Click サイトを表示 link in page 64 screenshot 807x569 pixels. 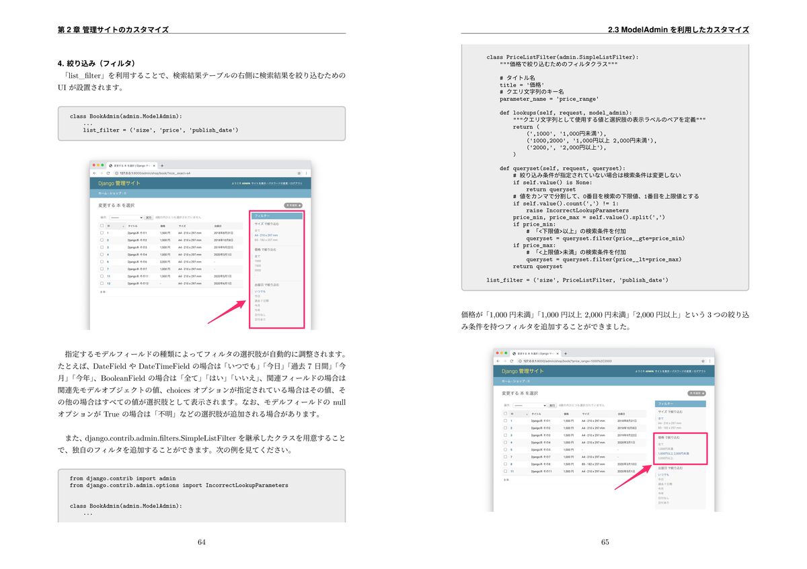click(259, 183)
